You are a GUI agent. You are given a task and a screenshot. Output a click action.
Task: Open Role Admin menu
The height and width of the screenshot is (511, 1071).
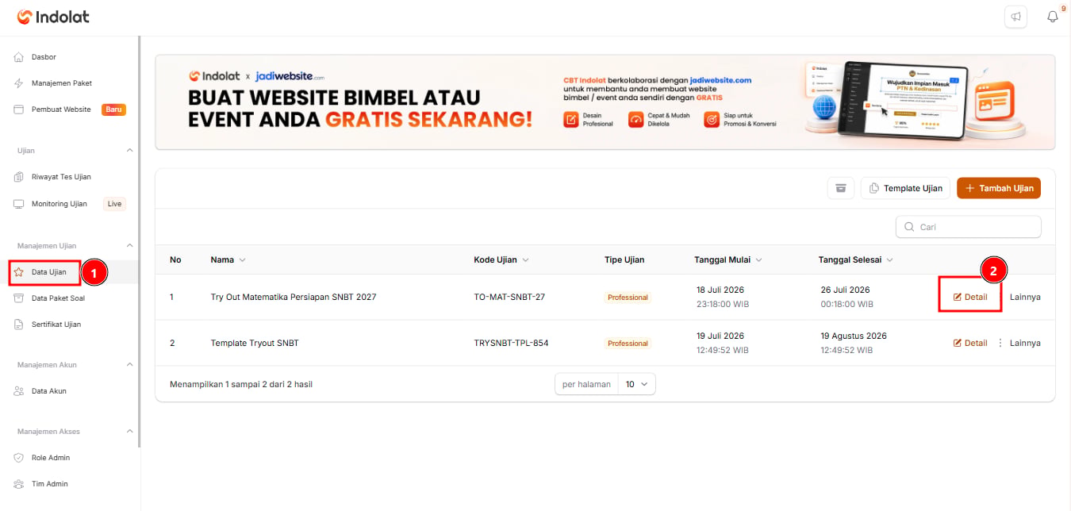click(51, 458)
